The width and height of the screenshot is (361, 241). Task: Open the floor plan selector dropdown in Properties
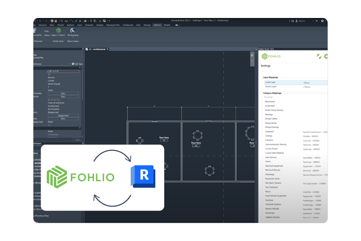pos(82,56)
